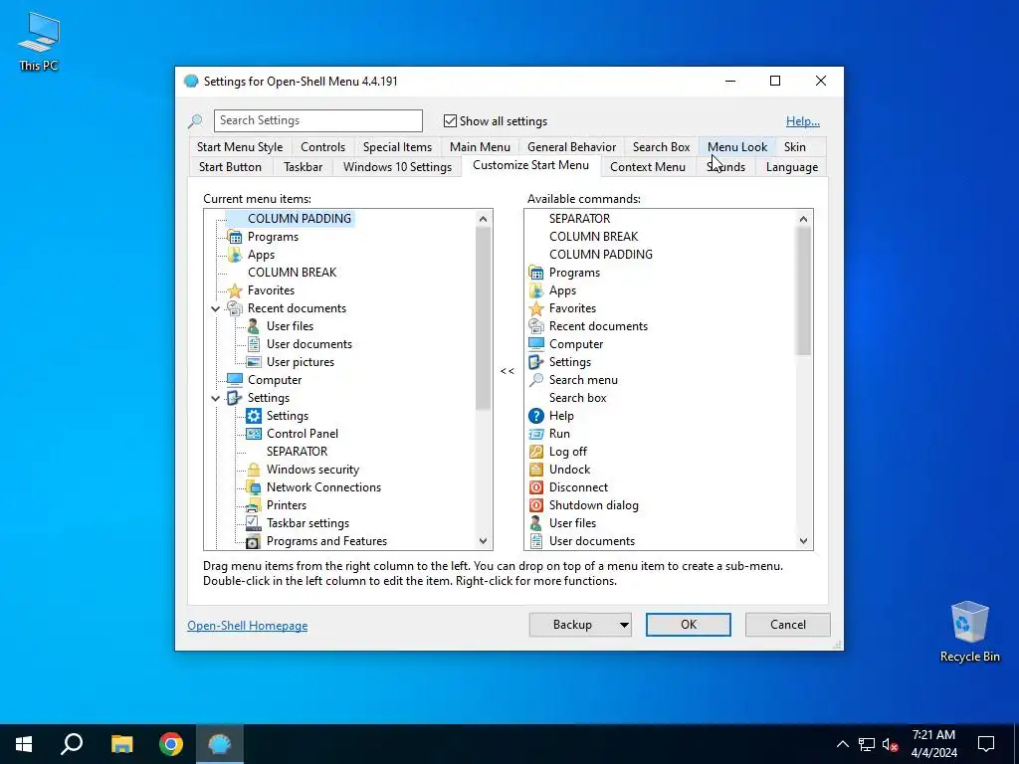Click the Start Button tab
The width and height of the screenshot is (1019, 764).
point(230,167)
